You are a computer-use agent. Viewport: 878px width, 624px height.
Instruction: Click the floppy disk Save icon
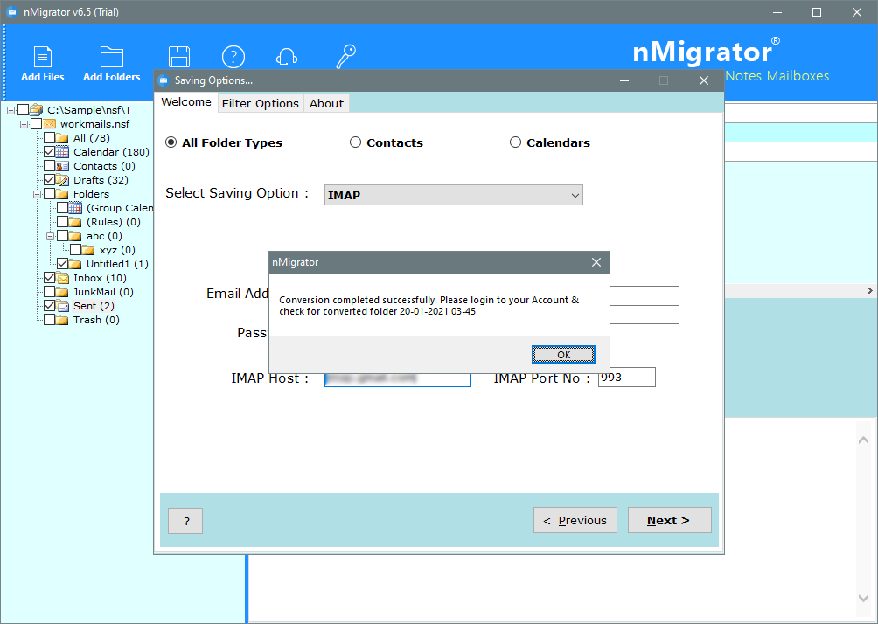pos(179,57)
